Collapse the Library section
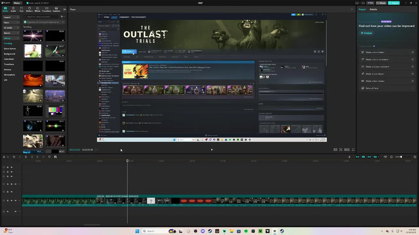This screenshot has height=235, width=419. click(x=11, y=38)
